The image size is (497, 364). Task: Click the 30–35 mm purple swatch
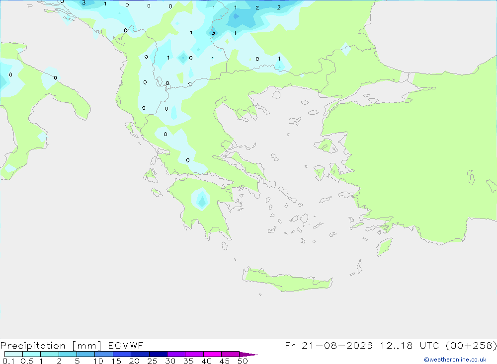[176, 354]
